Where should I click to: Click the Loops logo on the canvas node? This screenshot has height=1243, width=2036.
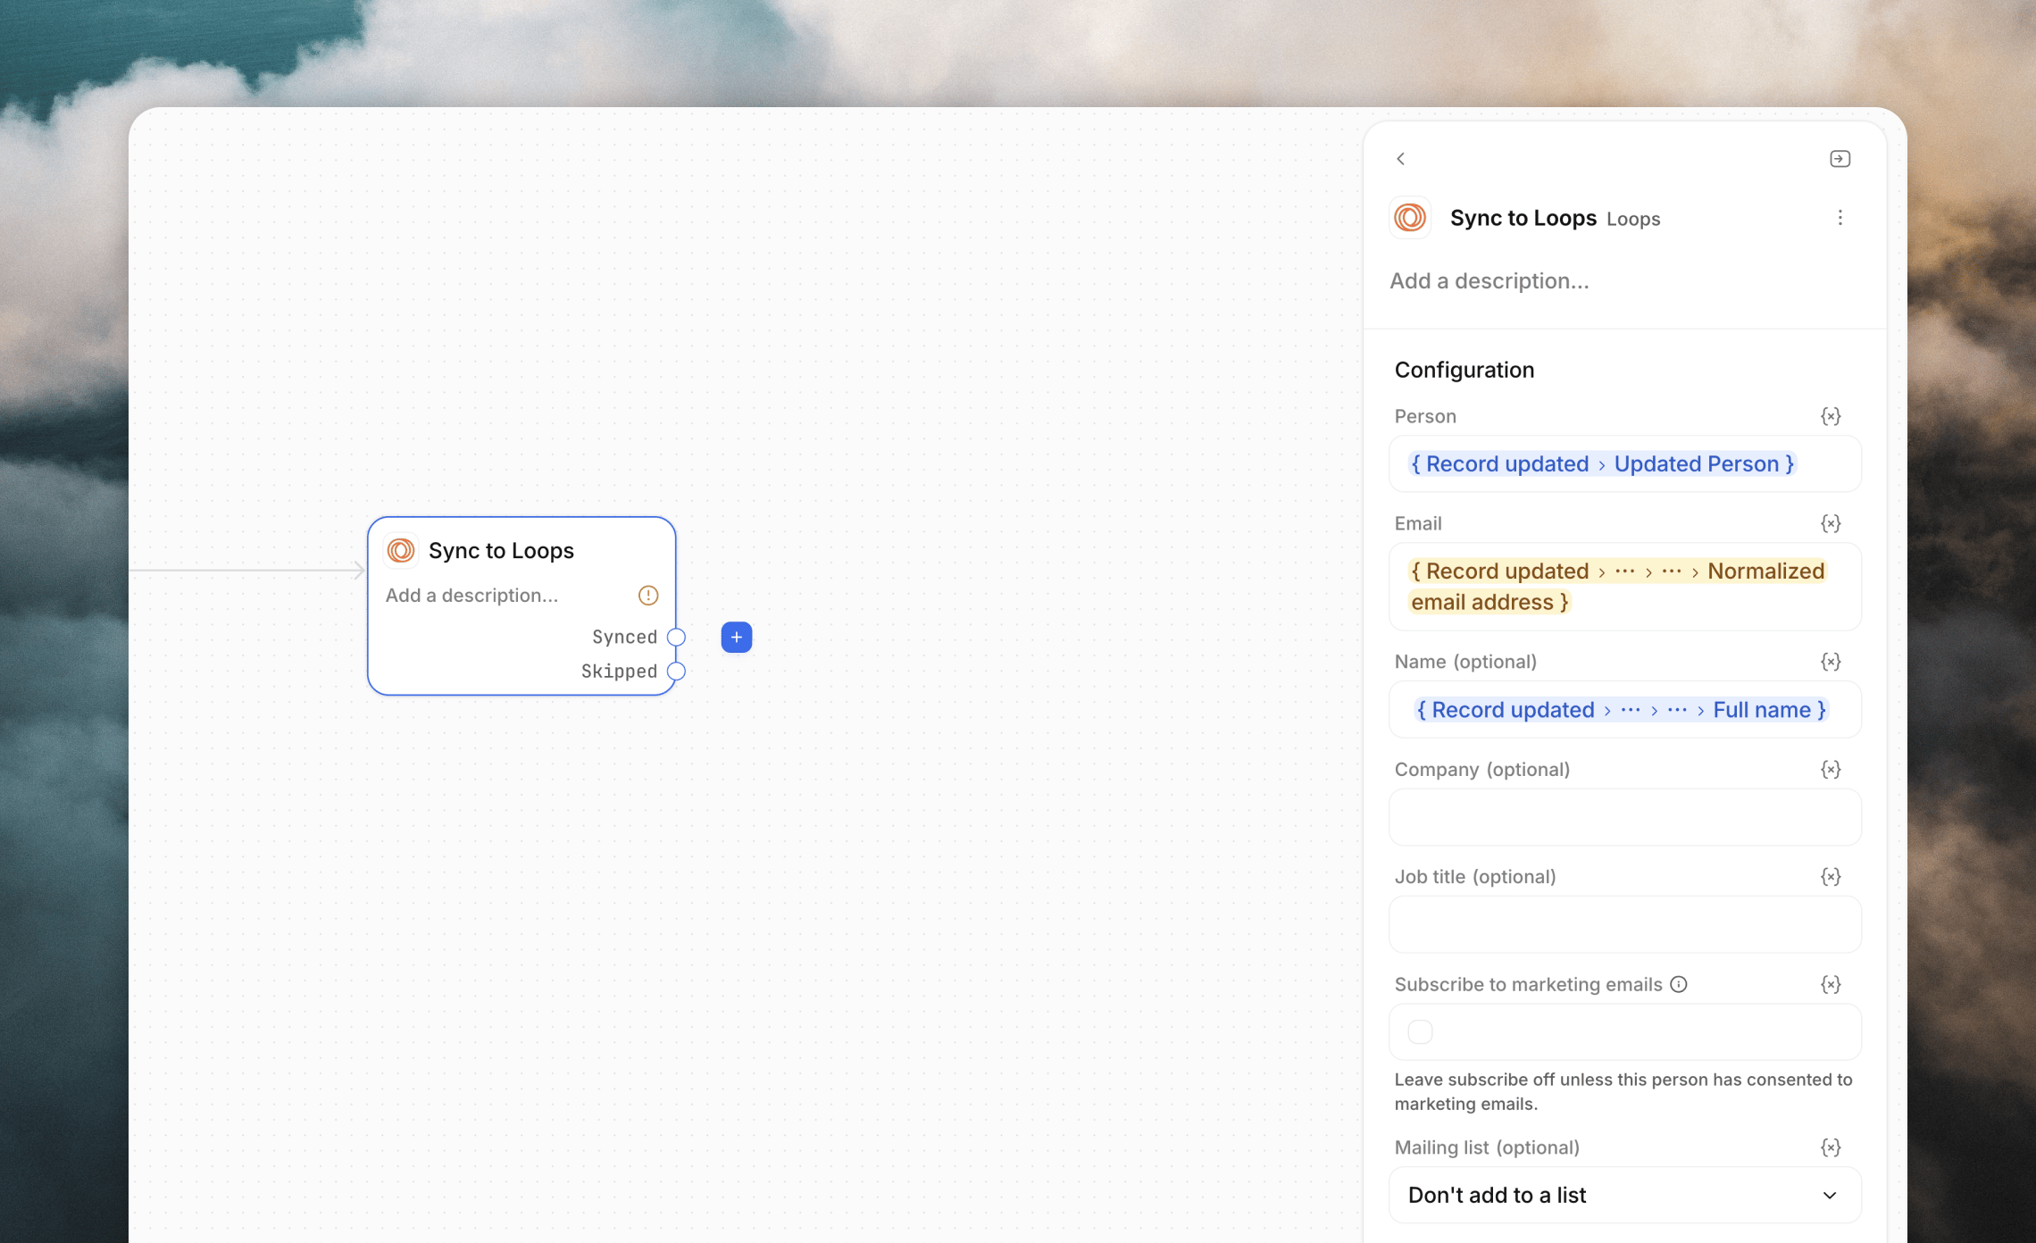point(401,550)
